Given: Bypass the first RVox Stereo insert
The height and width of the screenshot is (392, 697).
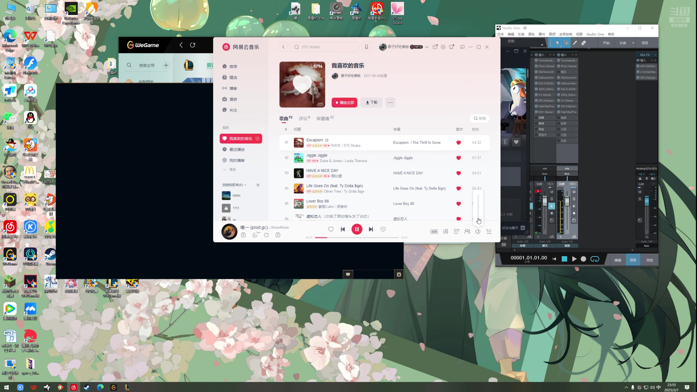Looking at the screenshot, I should [x=536, y=66].
